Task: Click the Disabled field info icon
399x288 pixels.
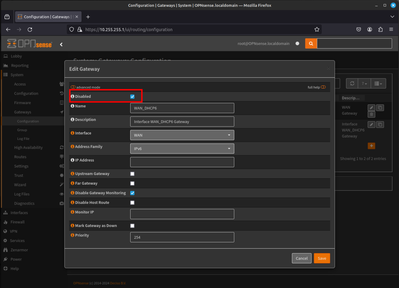Action: (73, 96)
